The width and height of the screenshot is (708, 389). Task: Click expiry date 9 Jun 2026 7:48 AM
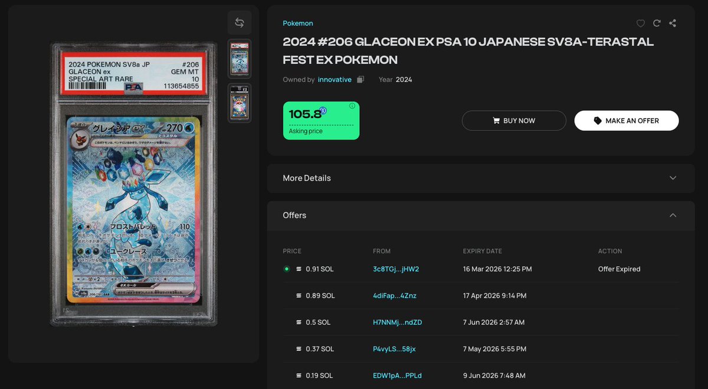[494, 375]
